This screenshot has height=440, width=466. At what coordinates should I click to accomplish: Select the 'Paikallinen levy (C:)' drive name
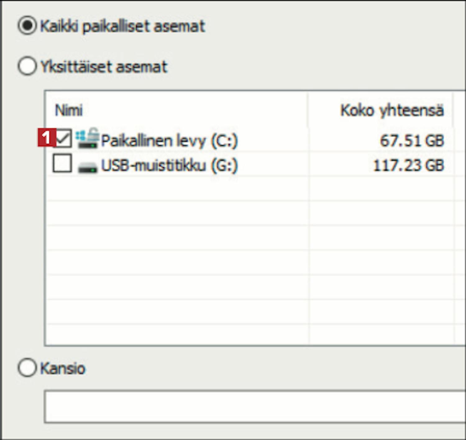pyautogui.click(x=169, y=141)
